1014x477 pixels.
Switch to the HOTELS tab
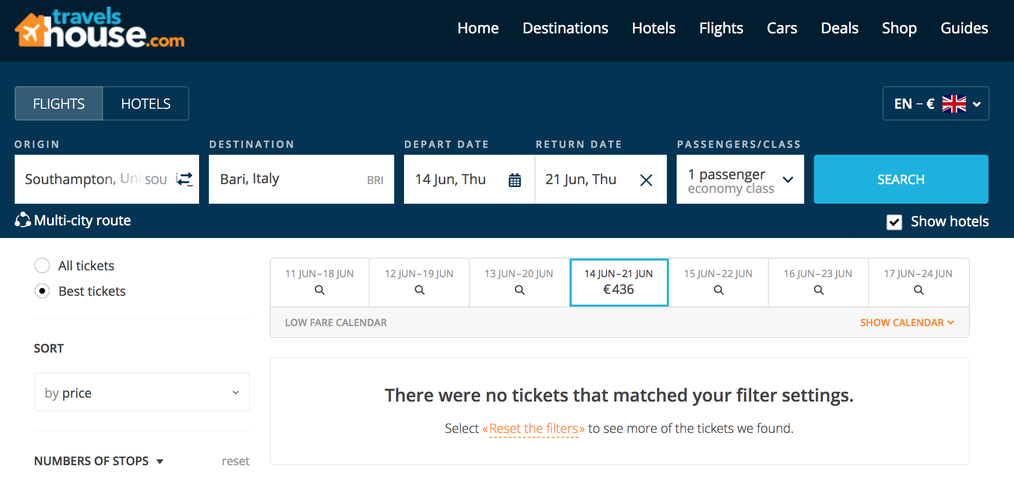(146, 104)
